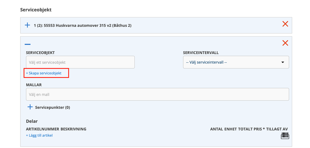
Task: Delete the expanded service object via red X
Action: 285,43
